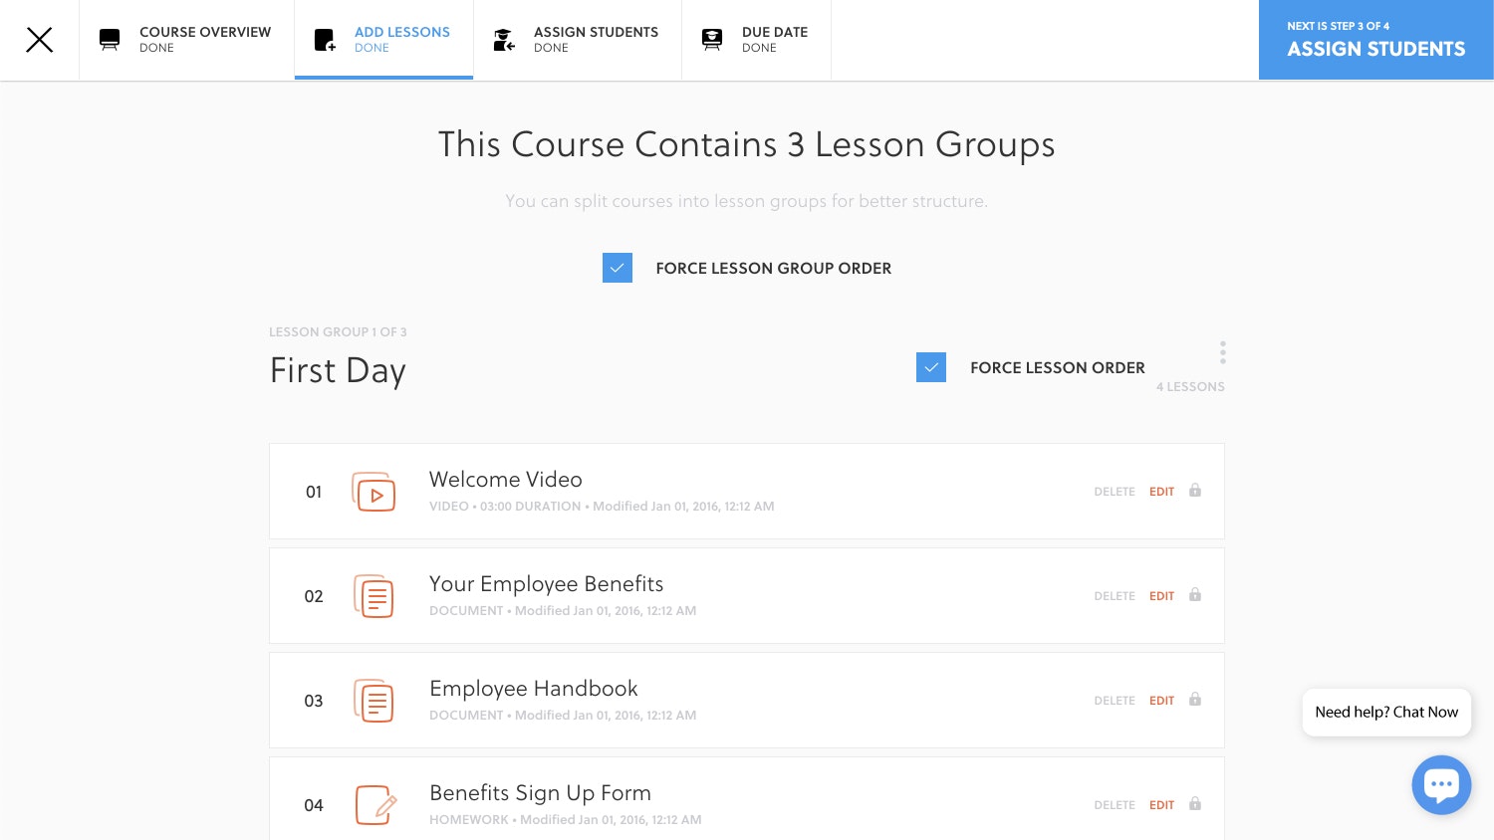Proceed to next step Assign Students
Viewport: 1494px width, 840px height.
(x=1376, y=40)
